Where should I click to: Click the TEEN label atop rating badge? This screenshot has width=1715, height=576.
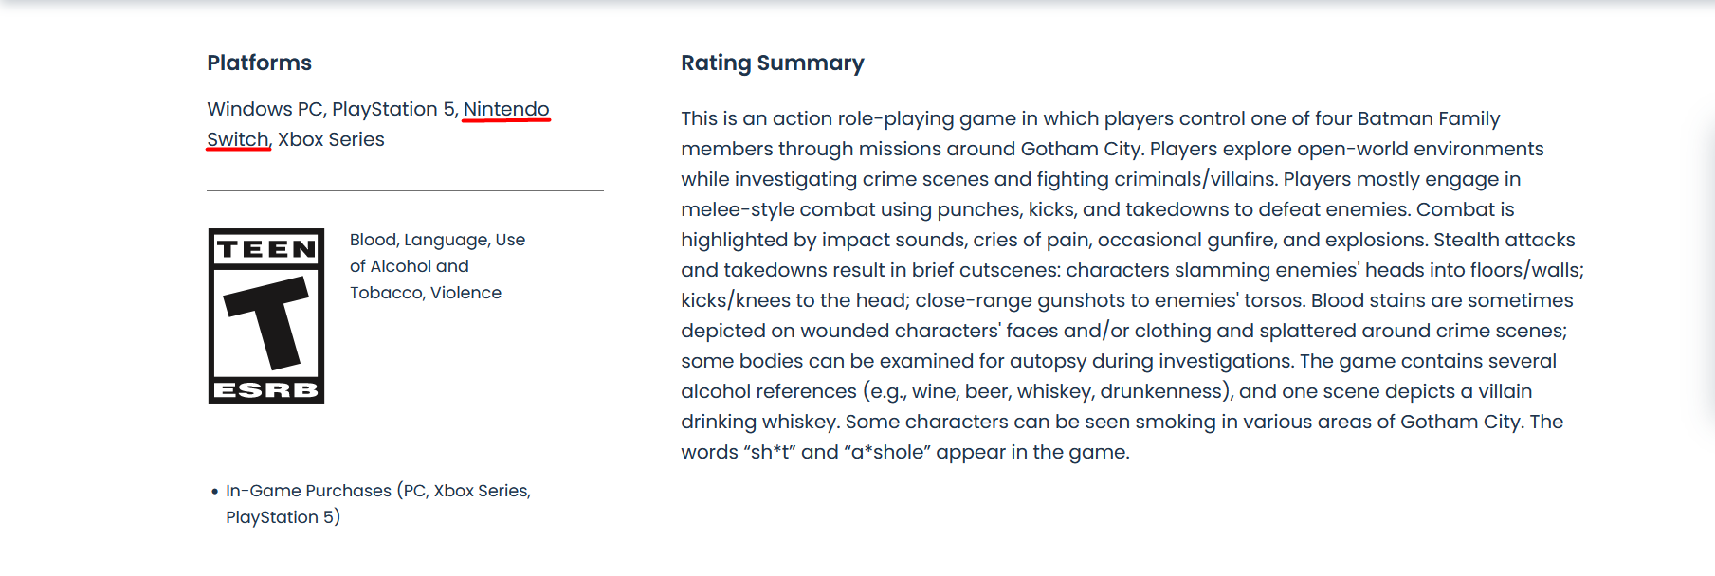tap(266, 249)
